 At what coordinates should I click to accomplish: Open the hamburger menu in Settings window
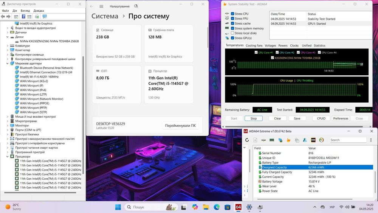pyautogui.click(x=101, y=6)
